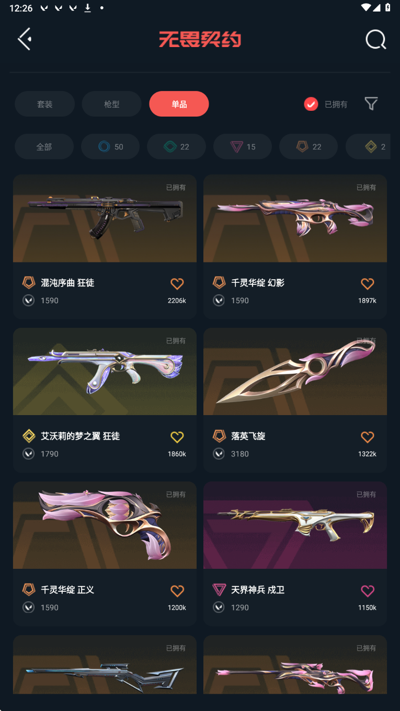The height and width of the screenshot is (711, 400).
Task: Tap pink heart on 天界神兵 戍卫
Action: click(368, 590)
